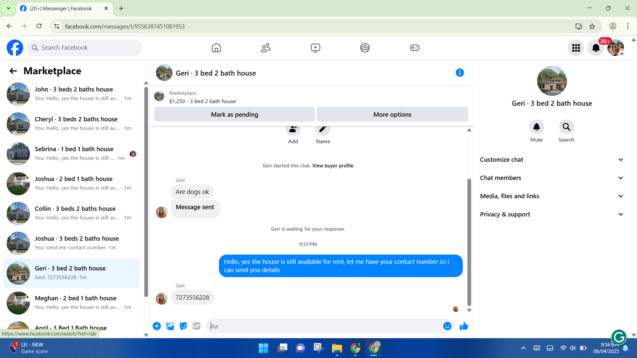This screenshot has width=637, height=358.
Task: Click the chat message scrollbar
Action: [x=469, y=242]
